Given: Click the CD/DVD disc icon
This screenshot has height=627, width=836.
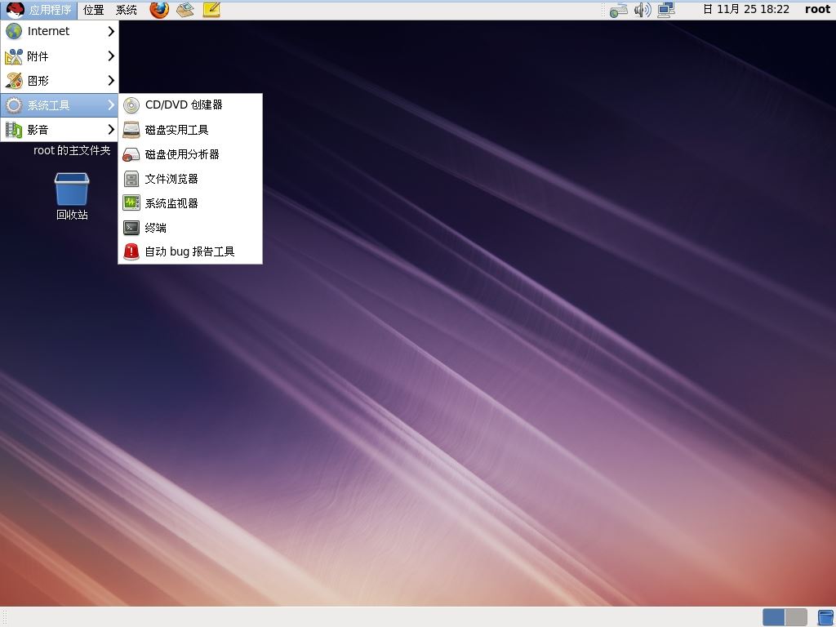Looking at the screenshot, I should [131, 105].
